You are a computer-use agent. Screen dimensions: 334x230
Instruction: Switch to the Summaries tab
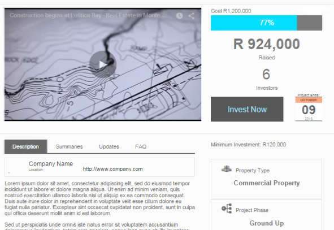coord(69,146)
